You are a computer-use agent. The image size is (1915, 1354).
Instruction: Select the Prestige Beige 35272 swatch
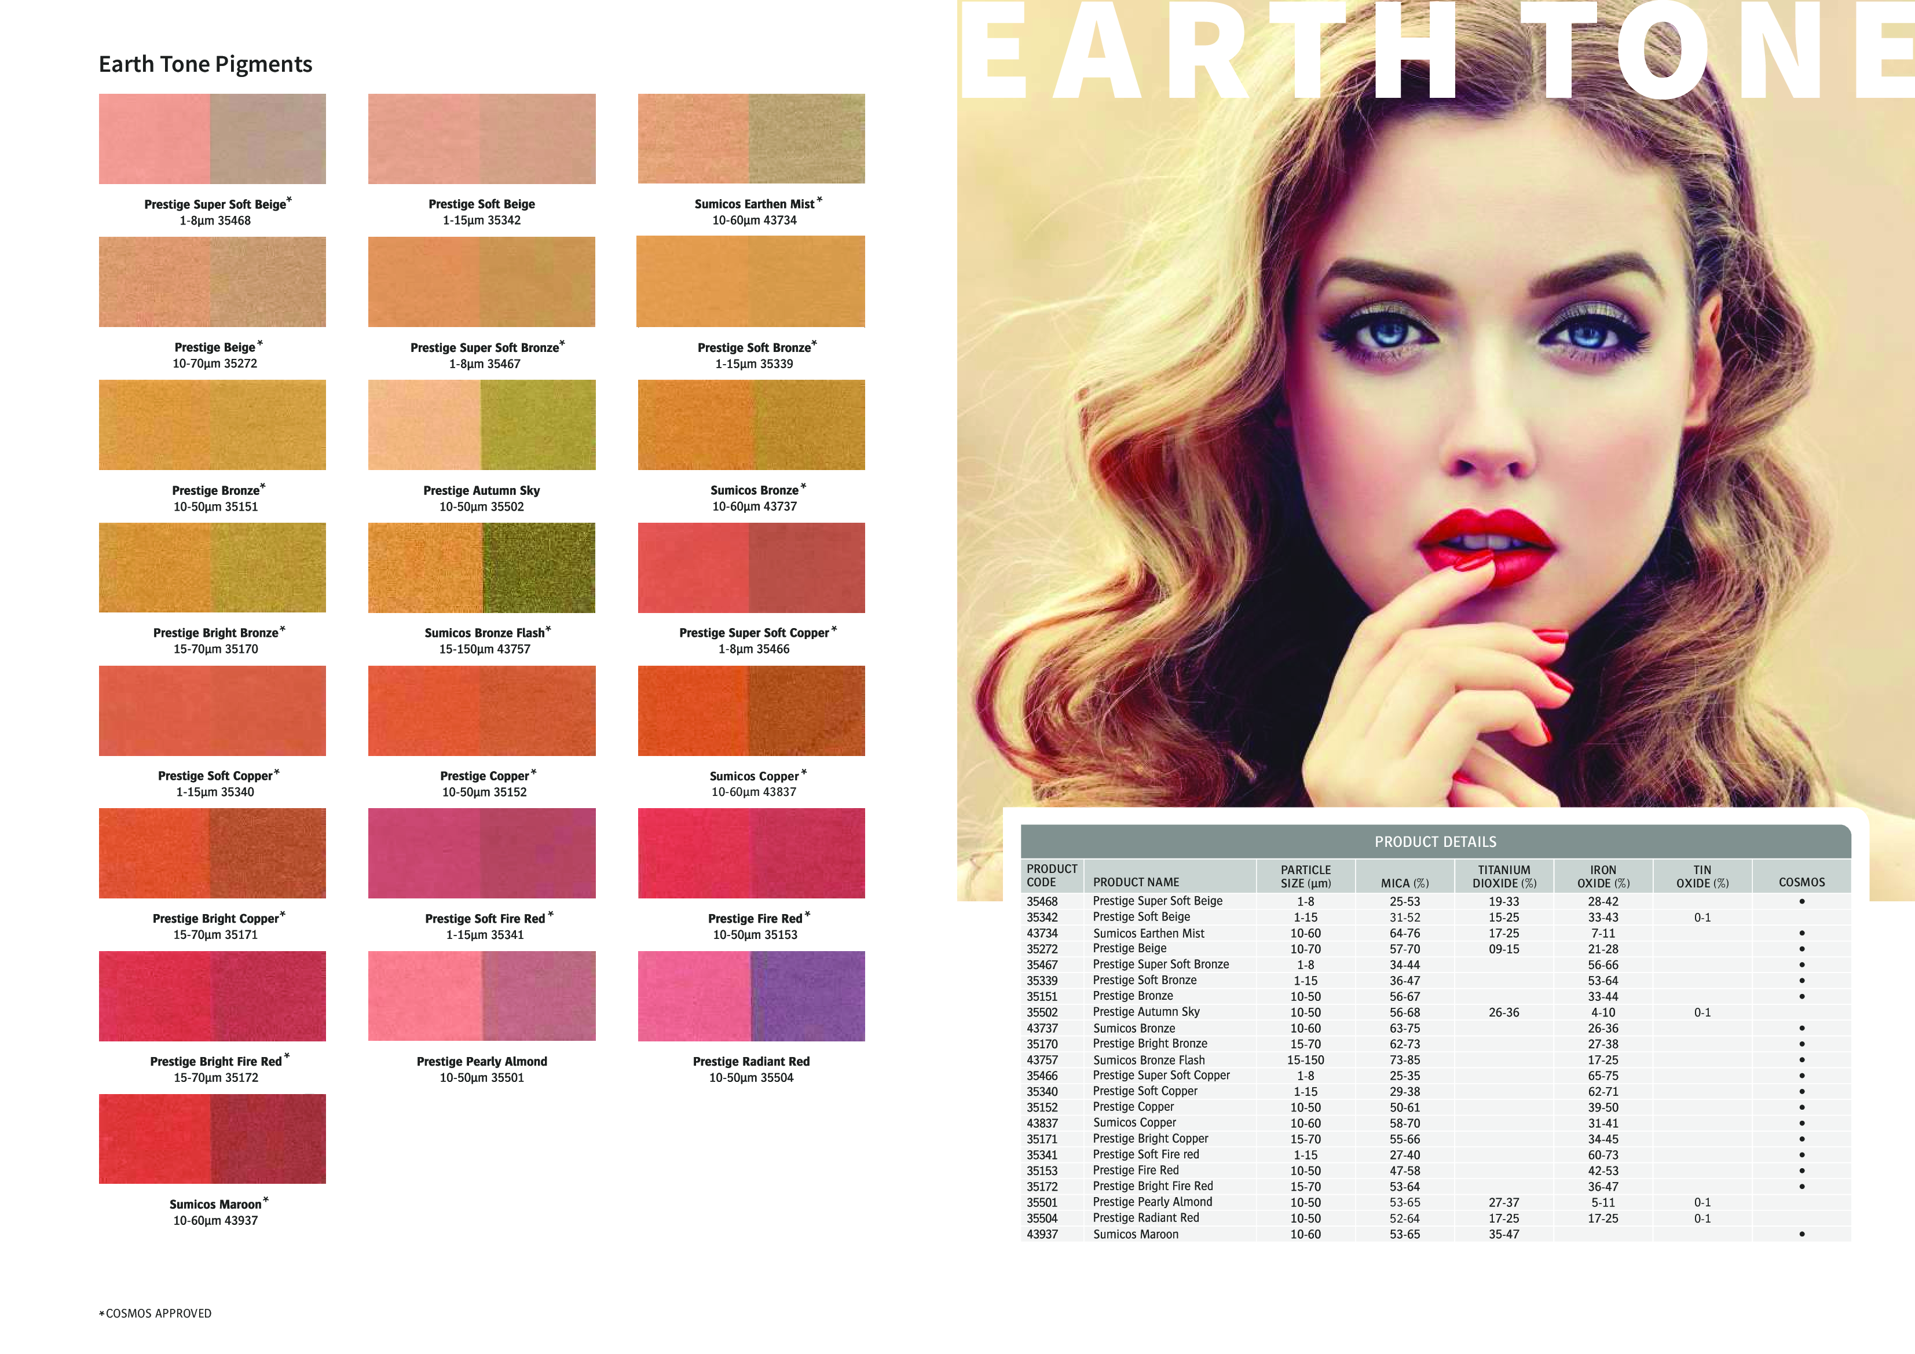point(212,282)
